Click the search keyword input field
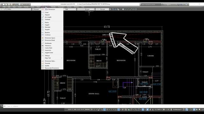Screen dimensions: 204x114 point(151,4)
